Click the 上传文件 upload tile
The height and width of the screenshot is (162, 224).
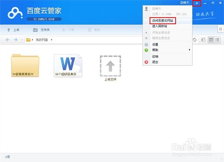tap(110, 68)
